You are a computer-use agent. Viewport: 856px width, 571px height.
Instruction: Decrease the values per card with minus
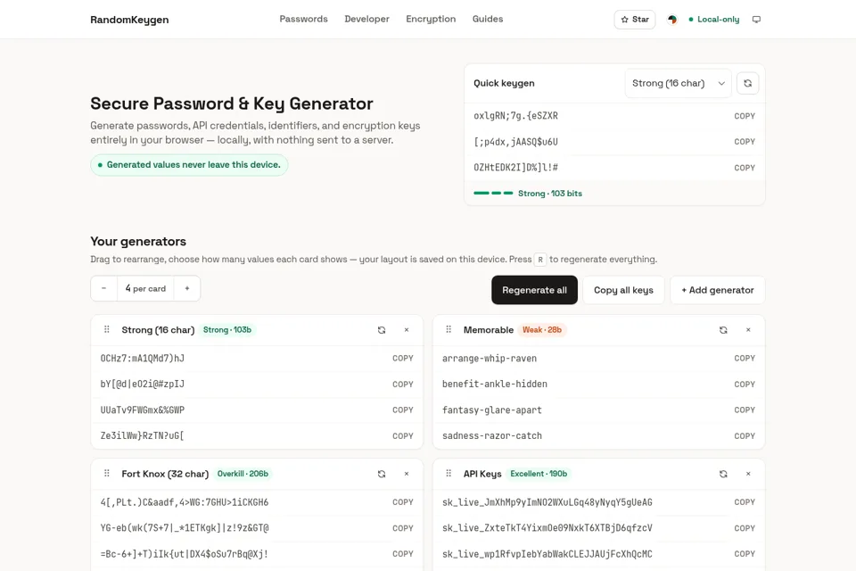tap(103, 288)
